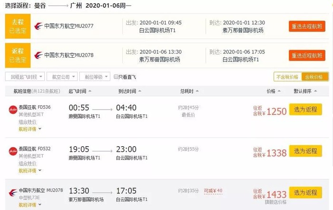
Task: Click the AirAsia logo for flight FD536
Action: point(13,109)
